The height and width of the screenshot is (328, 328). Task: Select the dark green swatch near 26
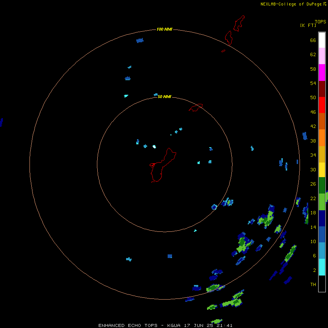(322, 186)
